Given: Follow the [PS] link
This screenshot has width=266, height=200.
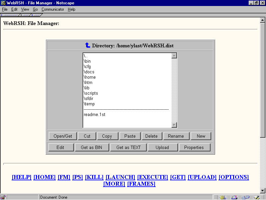Looking at the screenshot, I should (x=77, y=177).
